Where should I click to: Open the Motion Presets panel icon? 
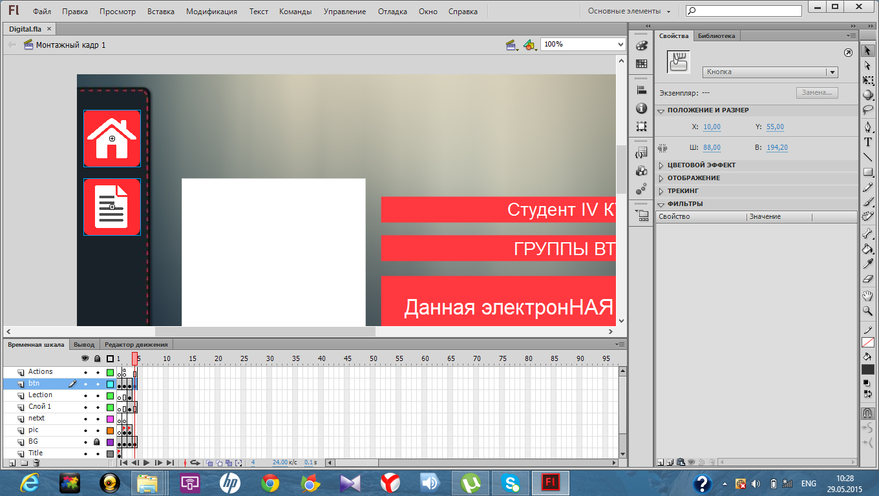[641, 189]
